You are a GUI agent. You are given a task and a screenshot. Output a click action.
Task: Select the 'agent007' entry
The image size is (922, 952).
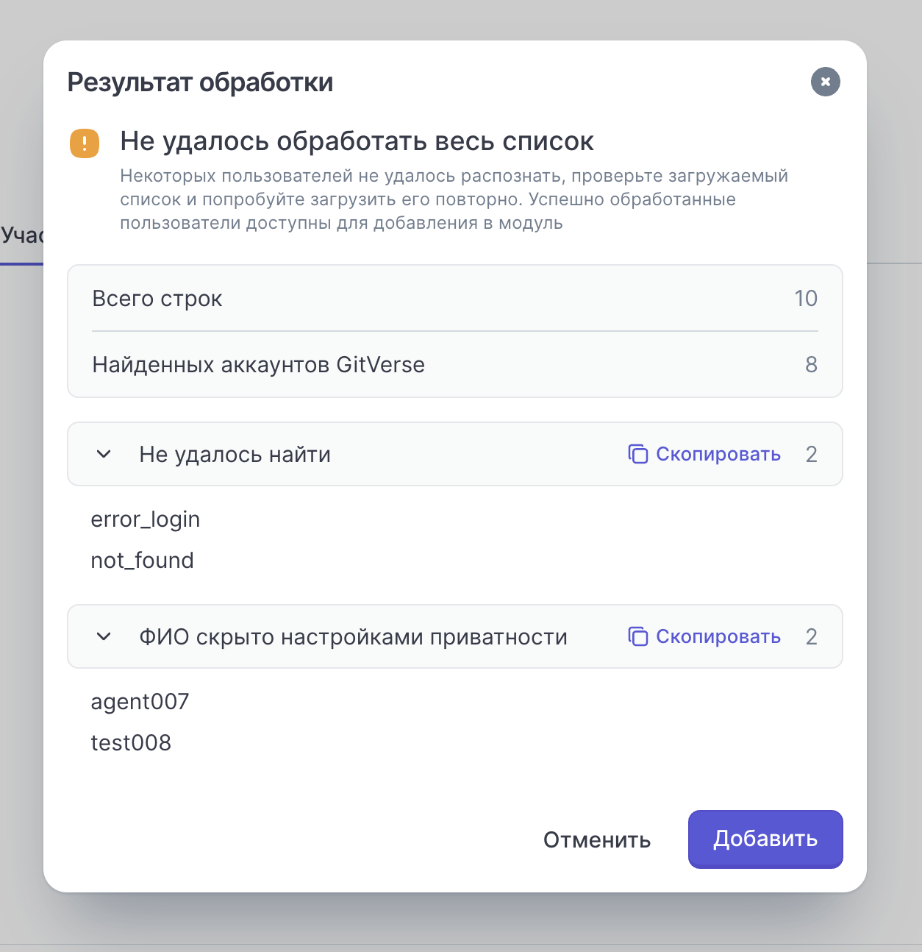140,702
